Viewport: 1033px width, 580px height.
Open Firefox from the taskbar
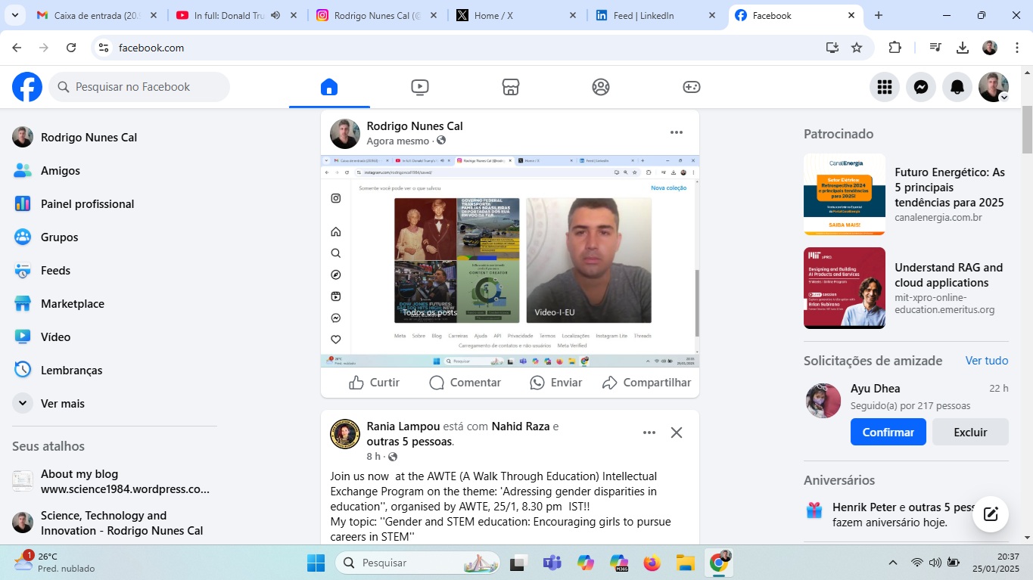(652, 563)
